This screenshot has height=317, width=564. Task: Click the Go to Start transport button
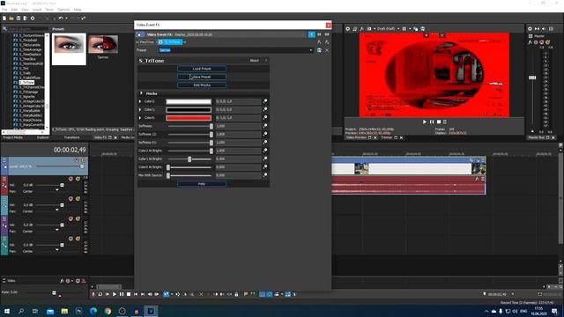[136, 294]
